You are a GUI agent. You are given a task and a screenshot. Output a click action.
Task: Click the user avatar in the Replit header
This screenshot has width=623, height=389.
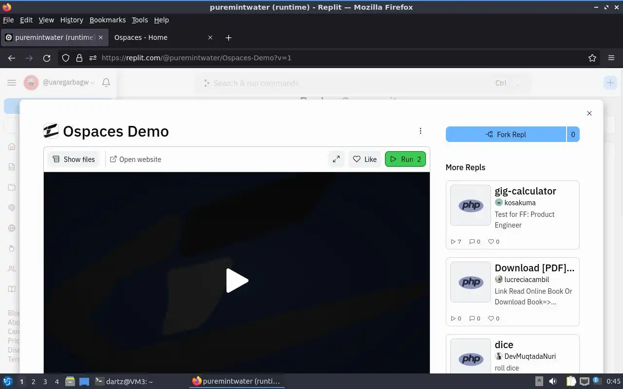(x=31, y=83)
